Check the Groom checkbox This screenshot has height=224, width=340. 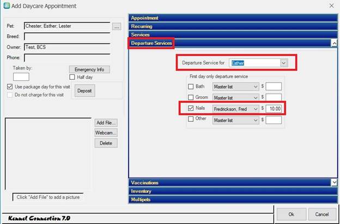point(191,97)
